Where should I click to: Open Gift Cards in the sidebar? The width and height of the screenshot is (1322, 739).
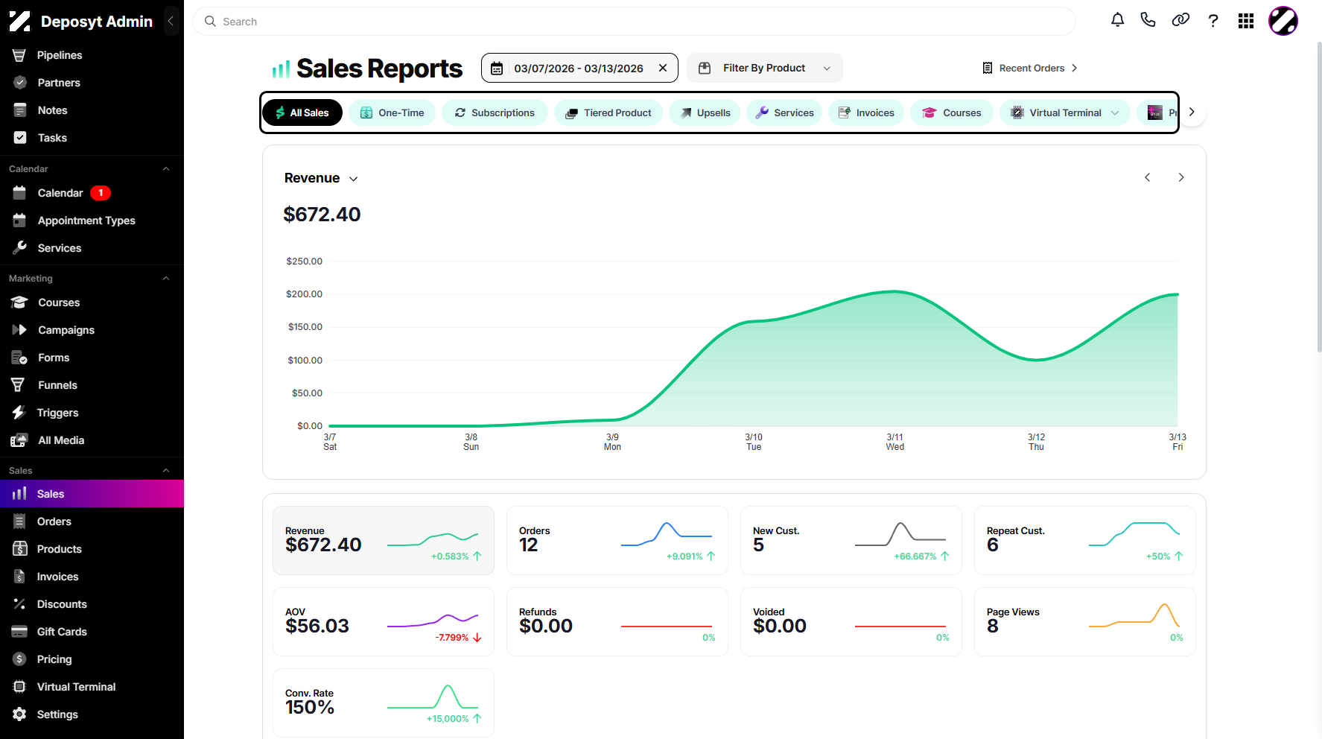[x=92, y=632]
